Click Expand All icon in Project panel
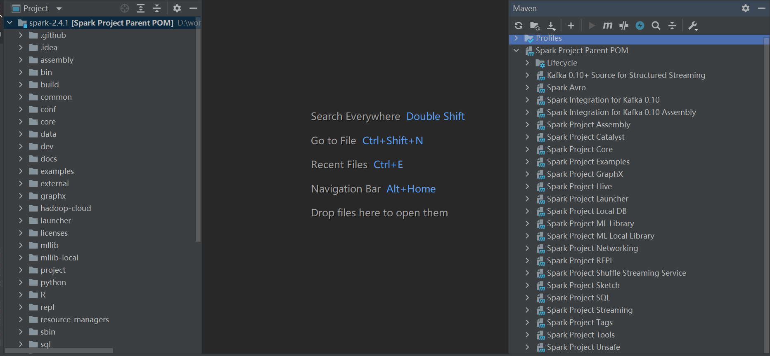This screenshot has width=770, height=356. (x=141, y=8)
